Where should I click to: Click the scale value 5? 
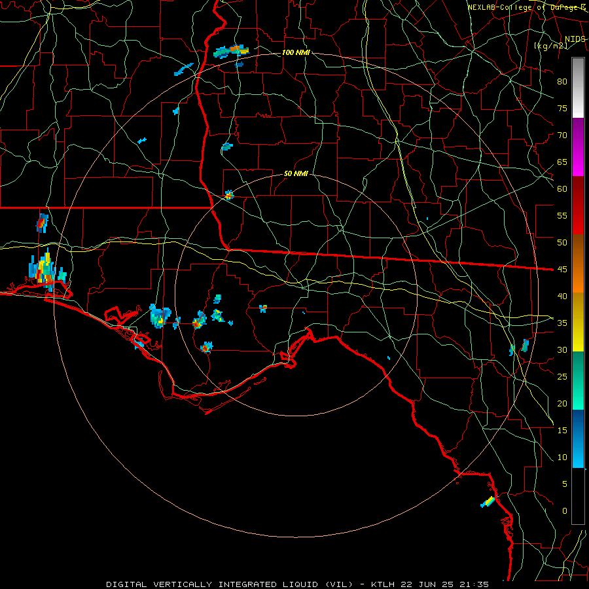[565, 484]
